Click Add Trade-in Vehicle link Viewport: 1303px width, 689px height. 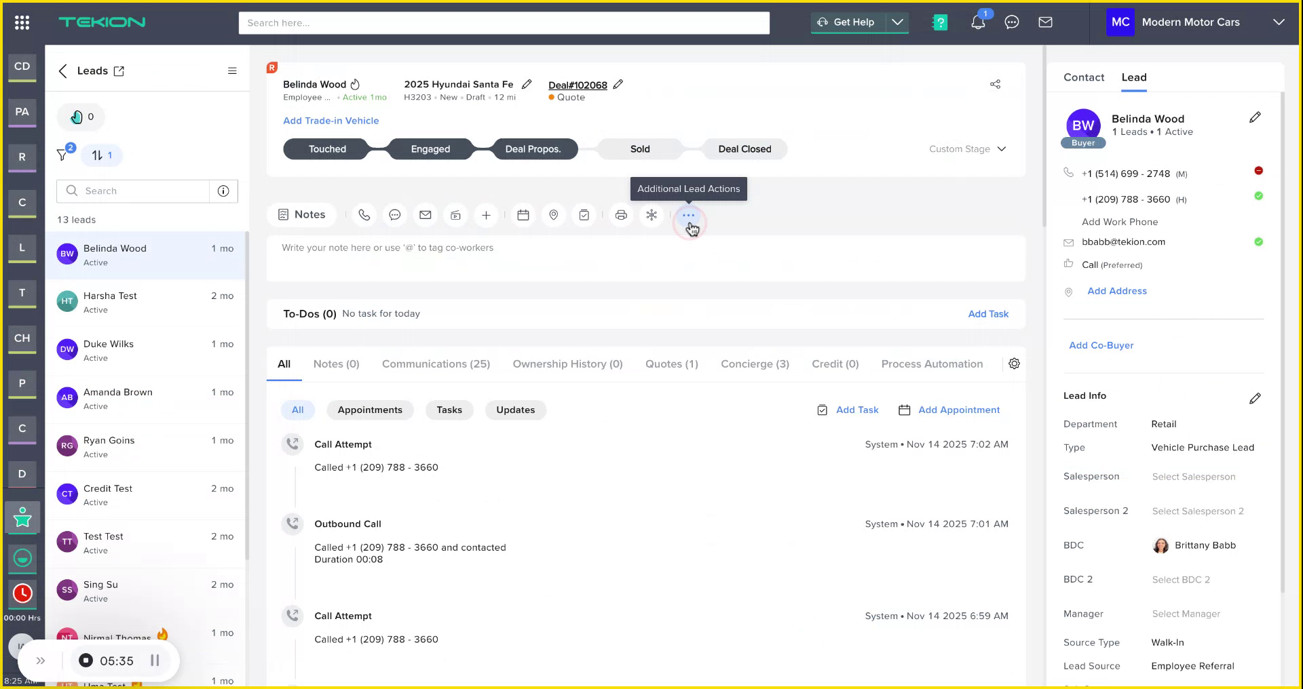[x=331, y=121]
